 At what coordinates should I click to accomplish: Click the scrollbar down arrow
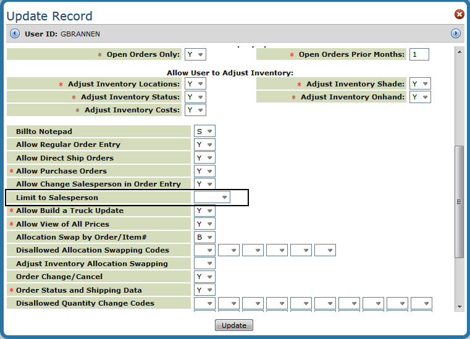(x=459, y=306)
